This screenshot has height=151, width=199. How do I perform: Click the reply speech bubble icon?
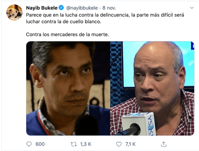[x=29, y=144]
